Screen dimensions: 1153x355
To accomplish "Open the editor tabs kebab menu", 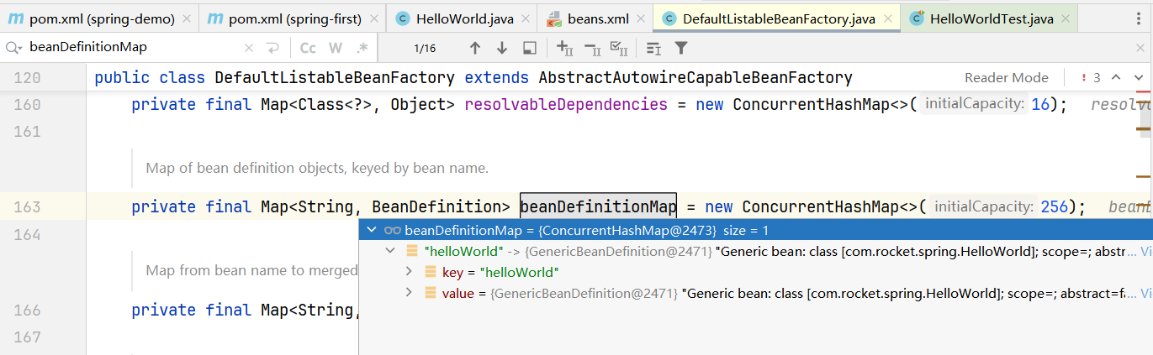I will 1140,18.
